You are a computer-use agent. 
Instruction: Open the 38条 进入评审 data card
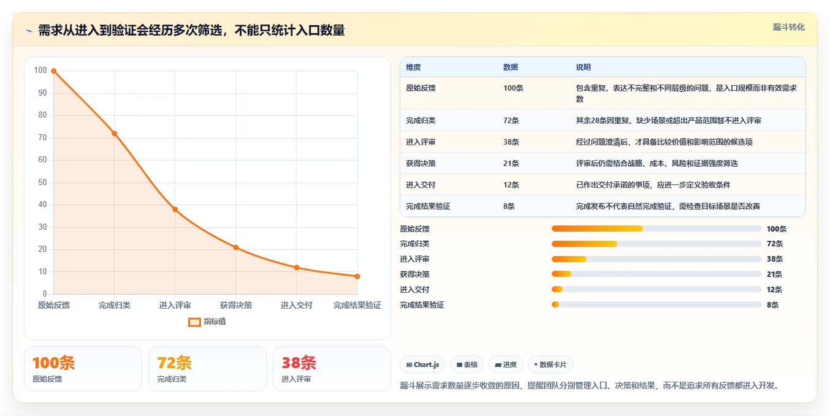pos(332,369)
